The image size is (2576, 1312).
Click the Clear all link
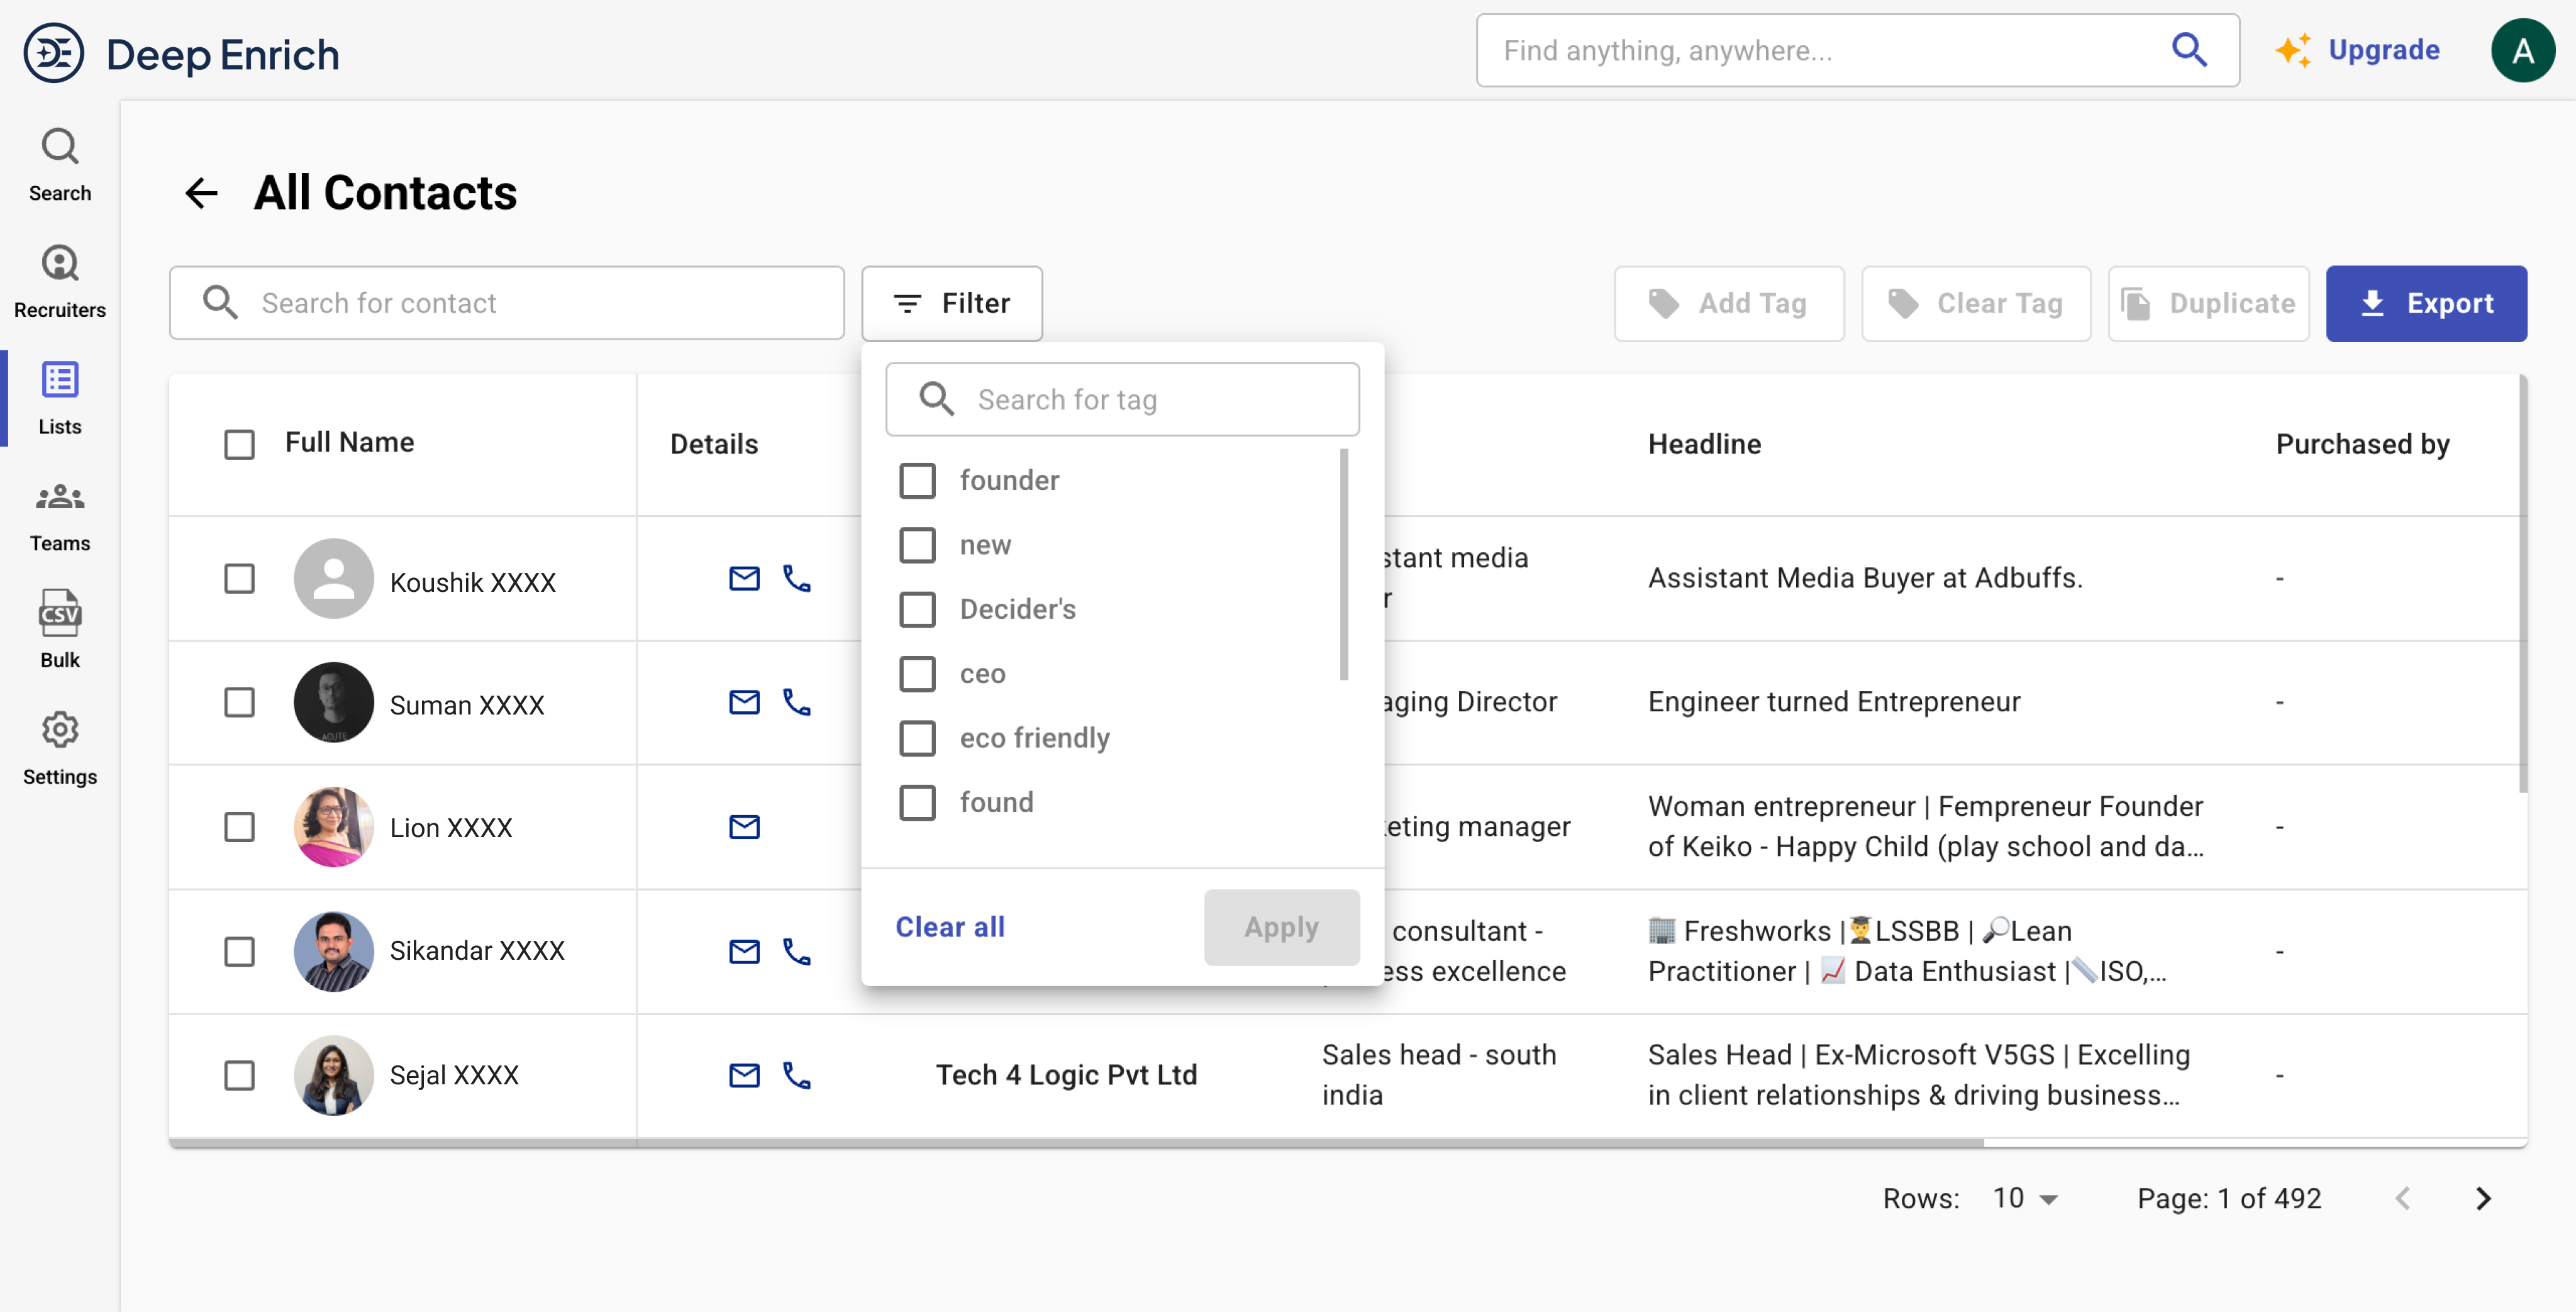click(950, 926)
